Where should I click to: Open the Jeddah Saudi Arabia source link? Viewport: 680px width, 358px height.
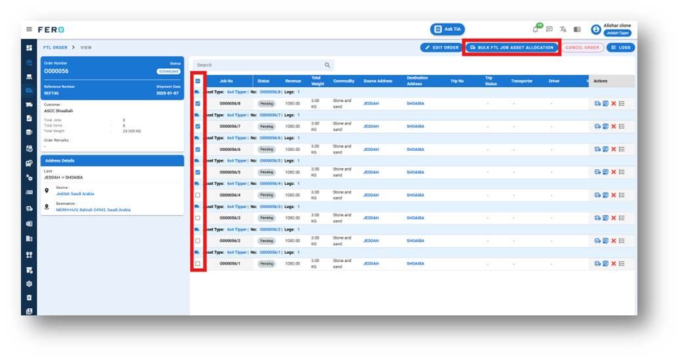[x=75, y=193]
